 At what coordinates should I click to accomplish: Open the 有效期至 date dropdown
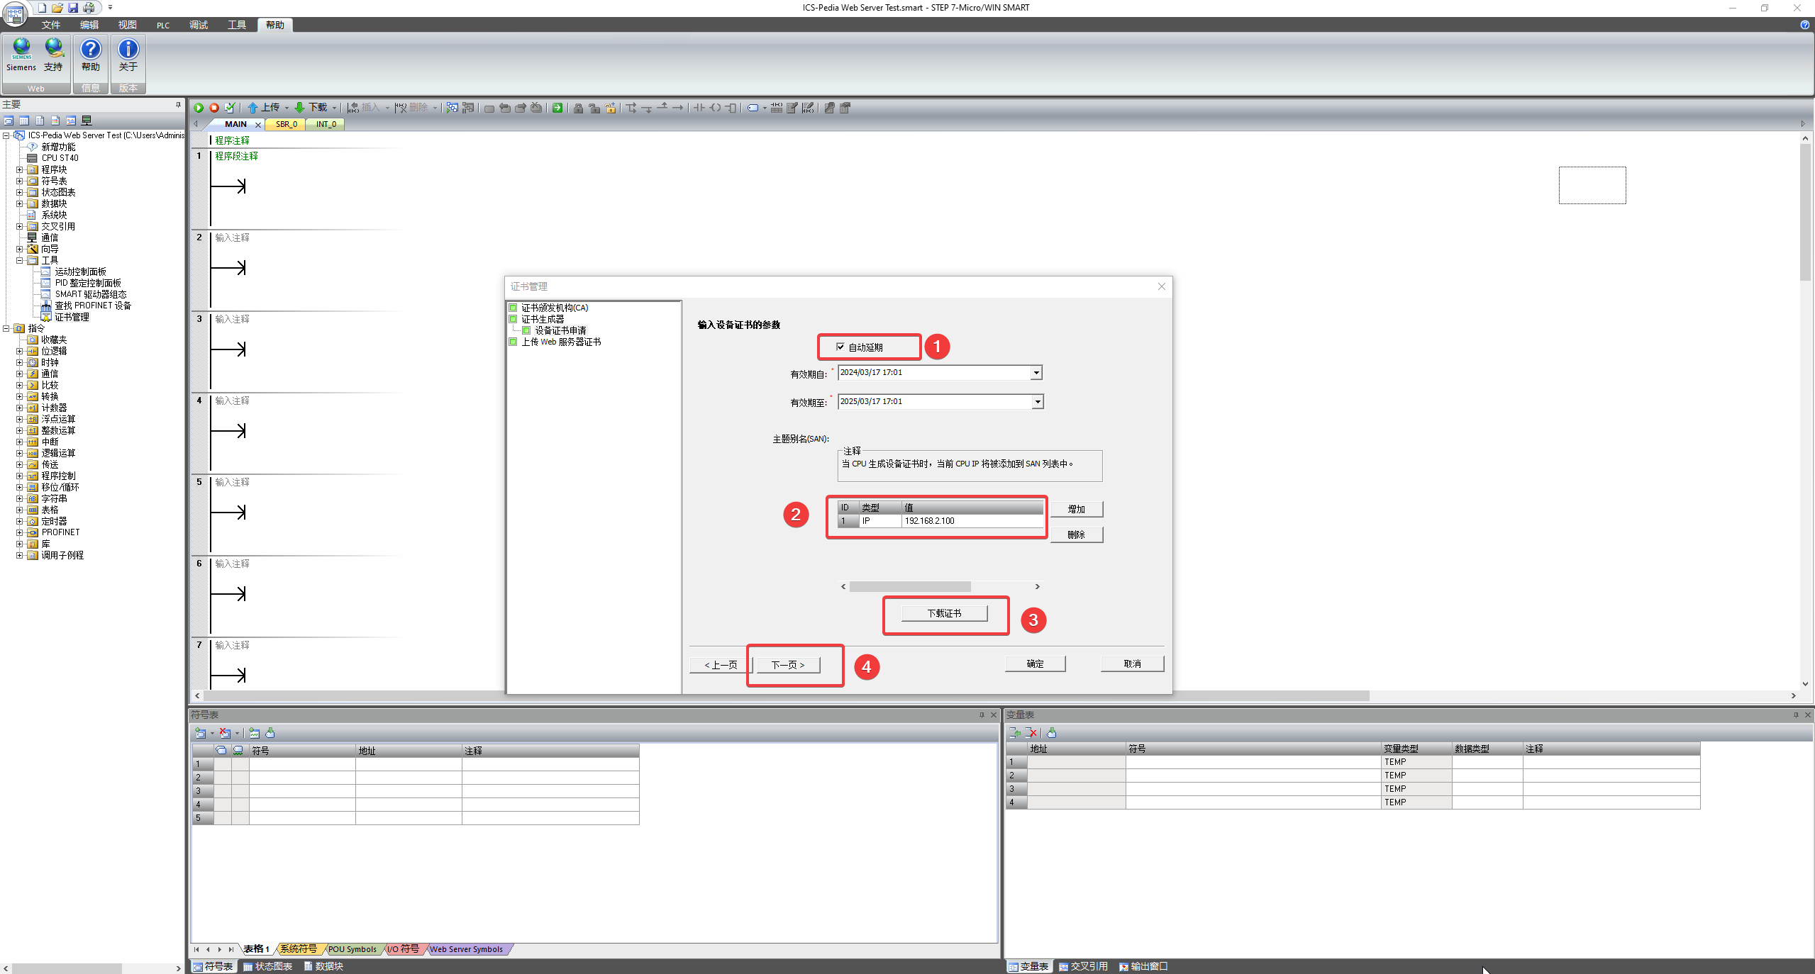click(x=1036, y=402)
